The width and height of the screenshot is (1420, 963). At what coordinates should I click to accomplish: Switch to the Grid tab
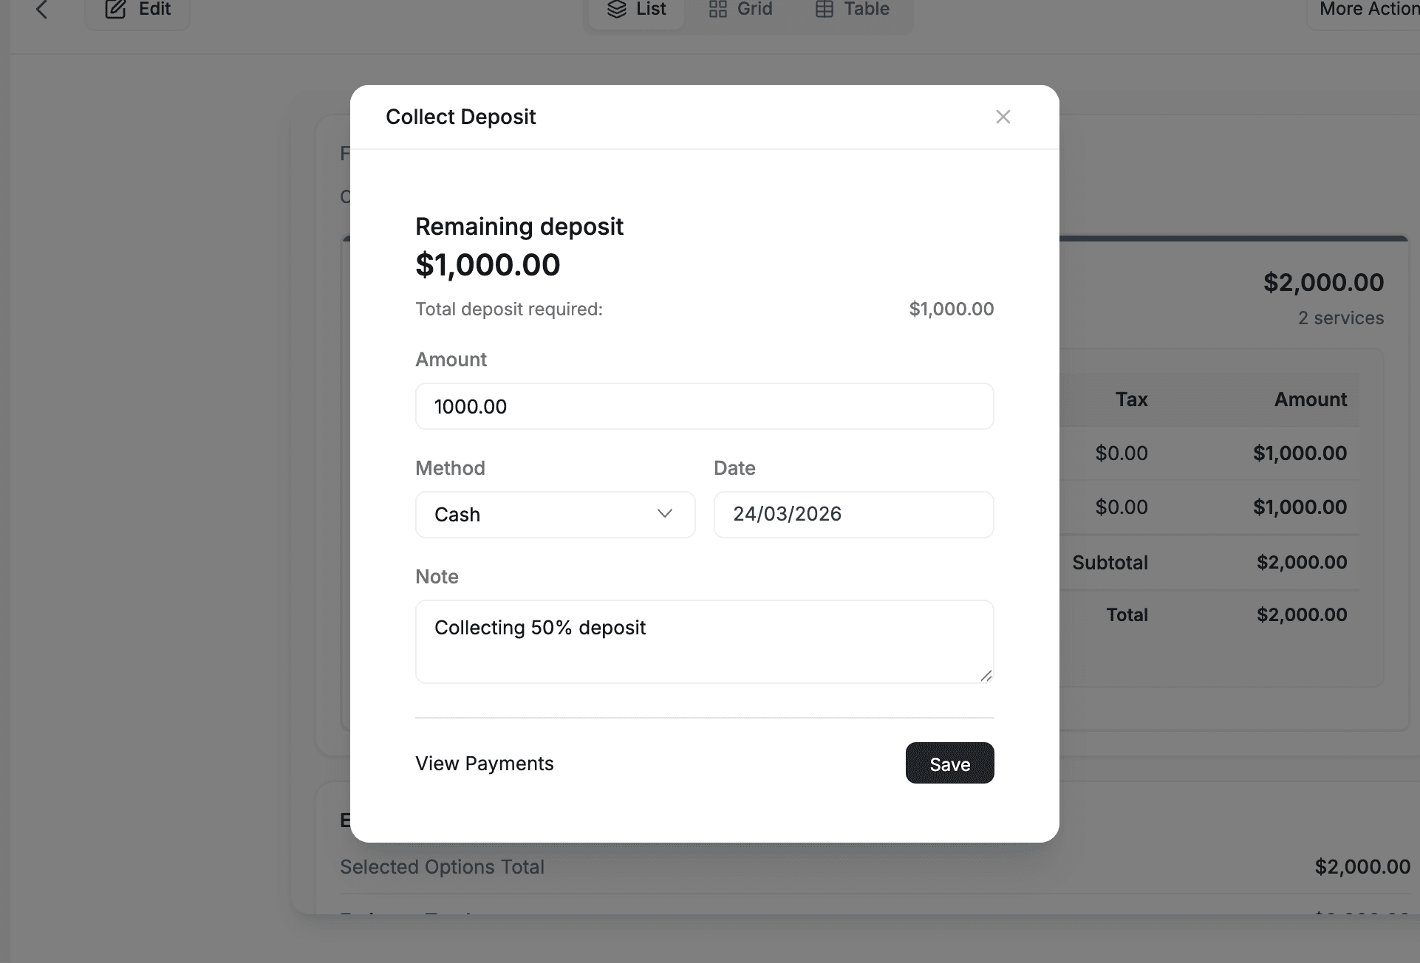[740, 10]
